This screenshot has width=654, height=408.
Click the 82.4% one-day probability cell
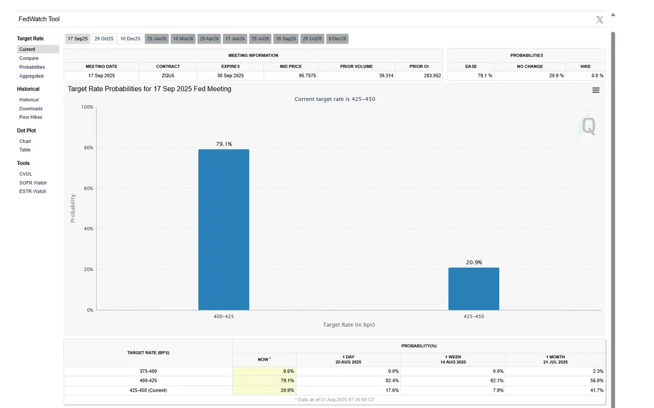pyautogui.click(x=348, y=381)
